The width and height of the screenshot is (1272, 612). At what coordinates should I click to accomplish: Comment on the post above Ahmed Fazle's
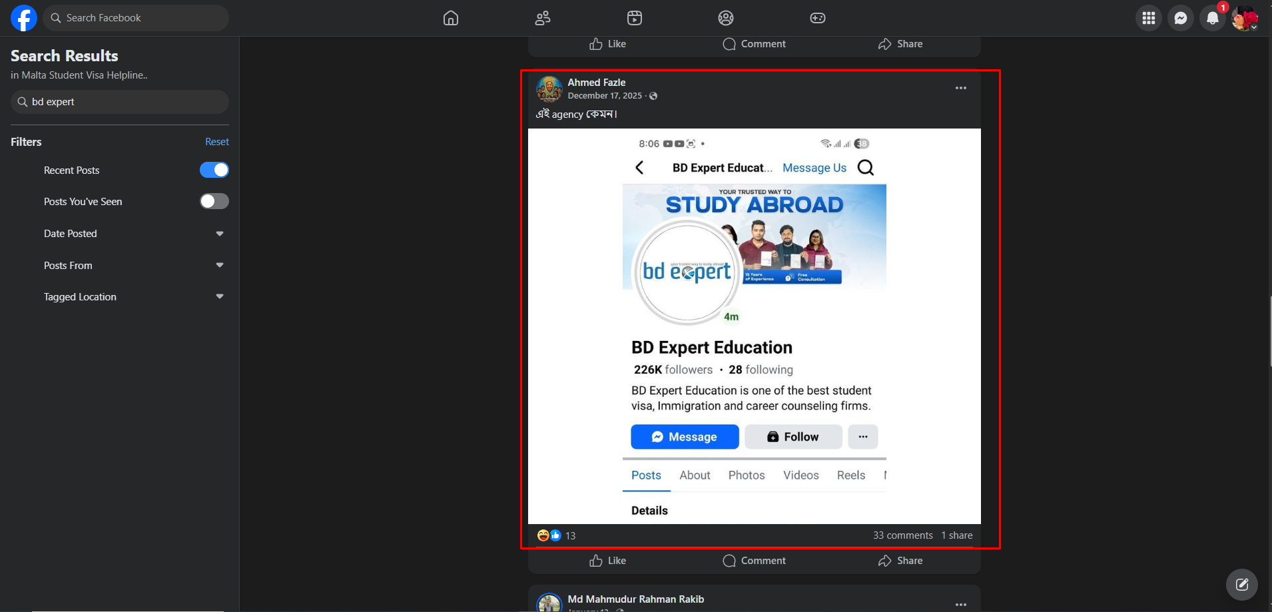(x=754, y=44)
